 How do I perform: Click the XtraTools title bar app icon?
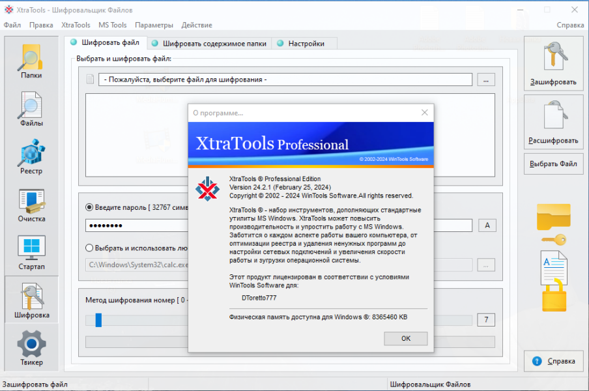click(x=8, y=10)
